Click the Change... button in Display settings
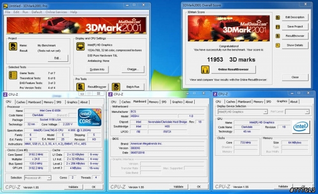The width and height of the screenshot is (318, 194). [133, 69]
